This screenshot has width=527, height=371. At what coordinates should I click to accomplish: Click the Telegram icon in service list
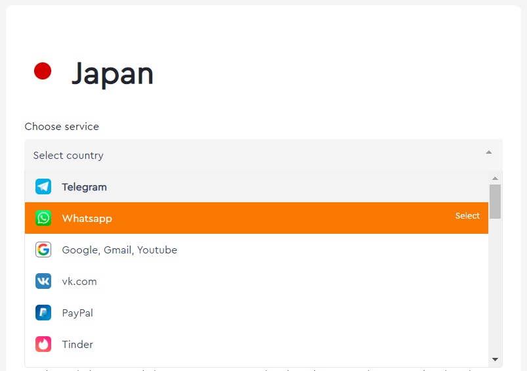pyautogui.click(x=43, y=186)
